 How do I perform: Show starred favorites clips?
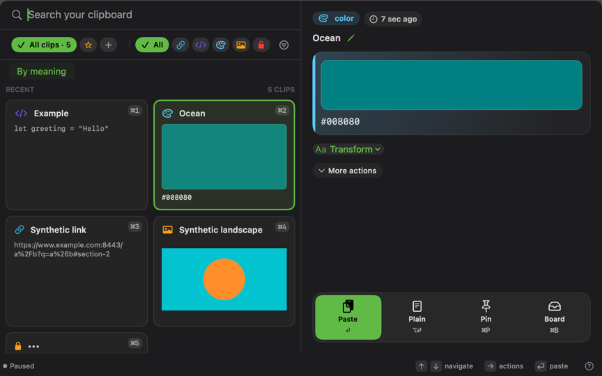[88, 45]
